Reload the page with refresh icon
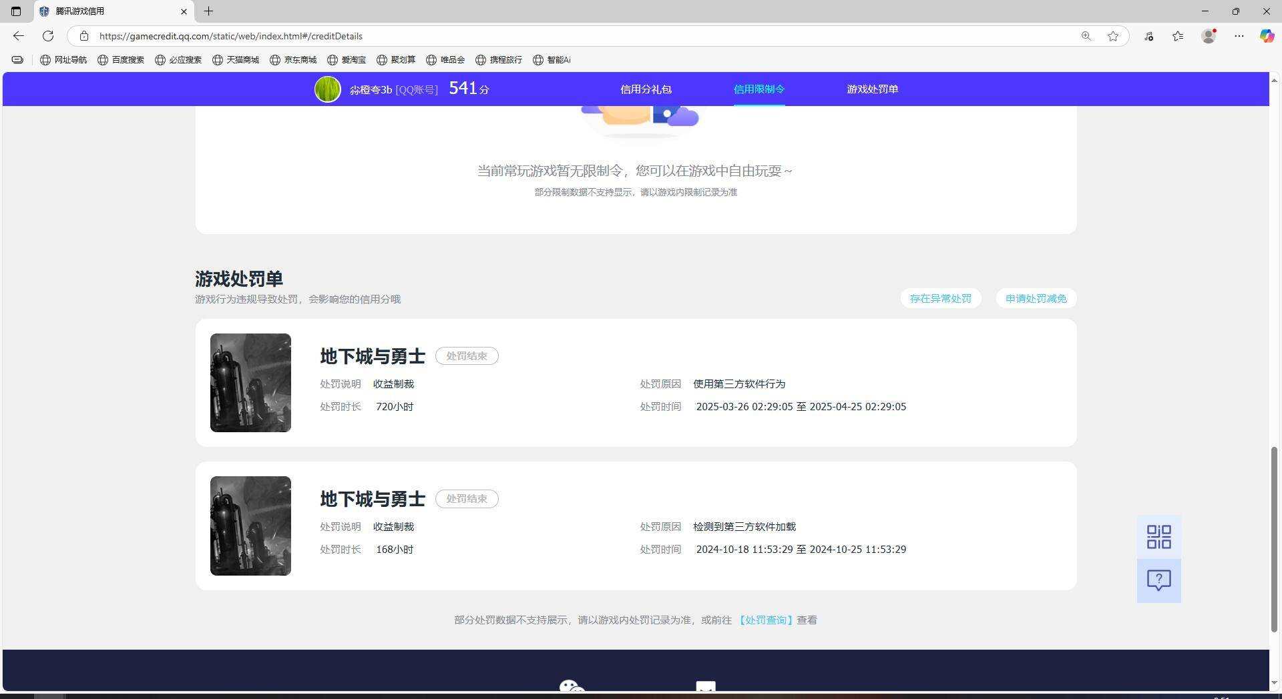Image resolution: width=1282 pixels, height=699 pixels. coord(48,36)
